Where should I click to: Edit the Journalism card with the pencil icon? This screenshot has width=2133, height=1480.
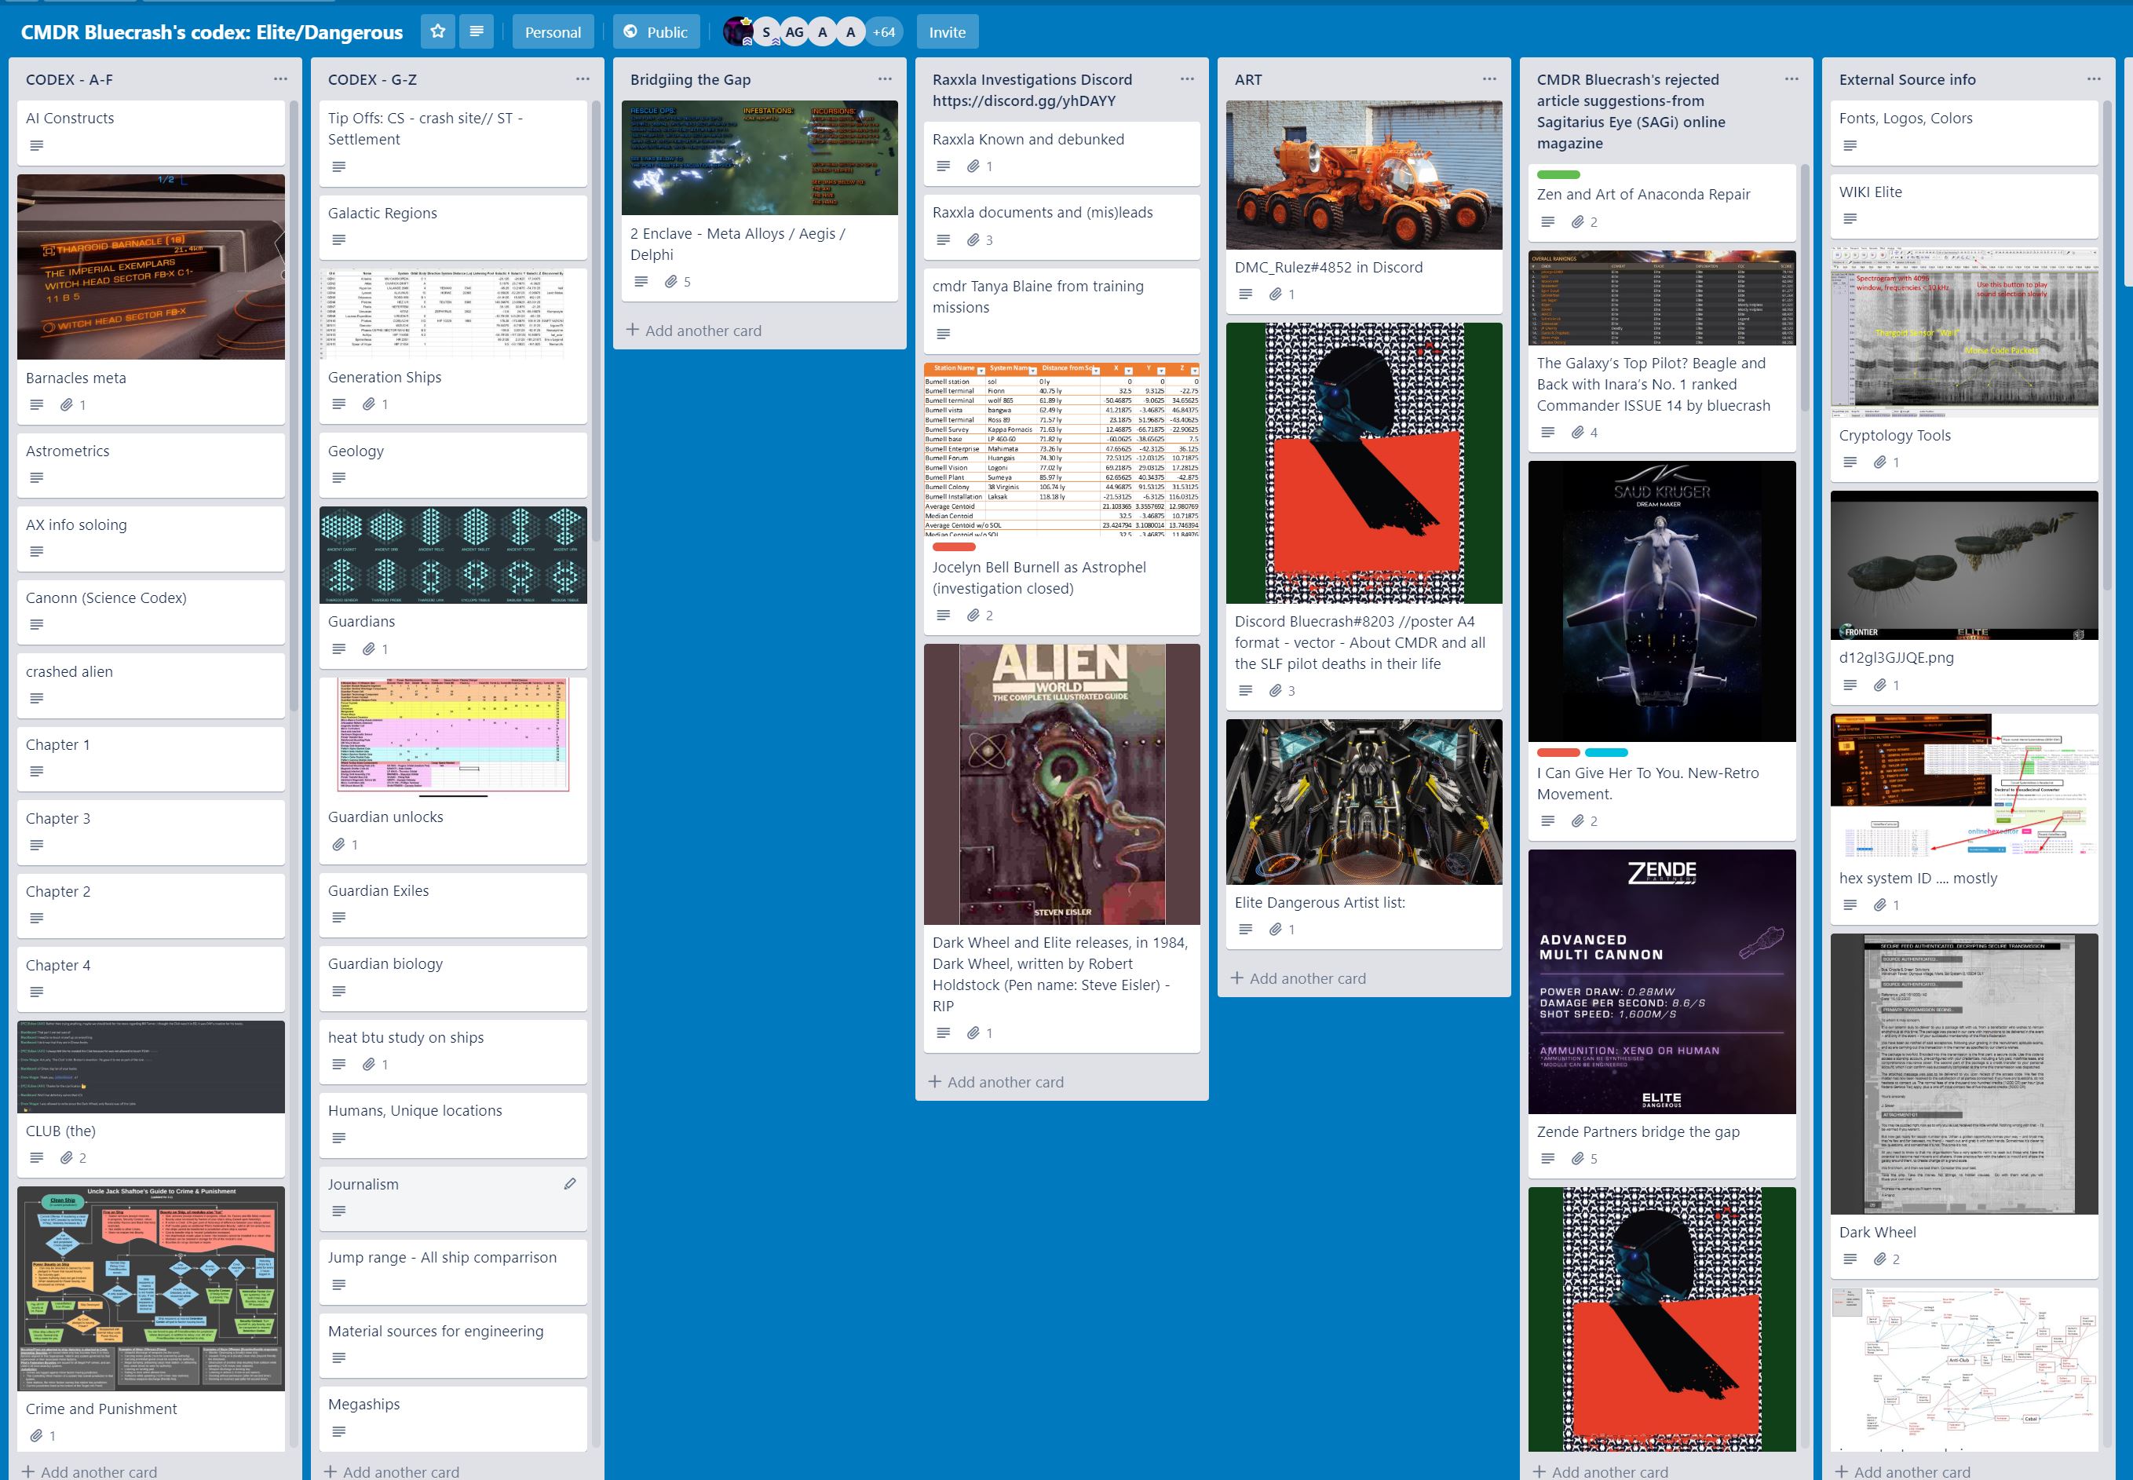click(x=570, y=1183)
